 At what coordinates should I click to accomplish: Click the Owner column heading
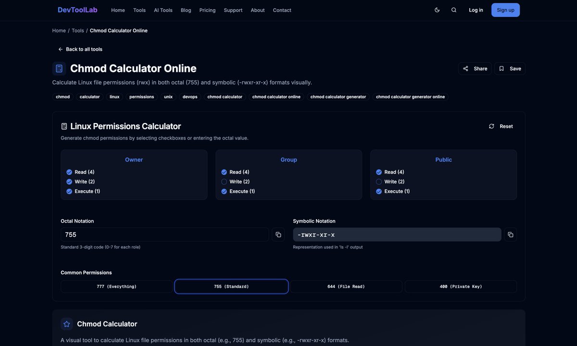(134, 160)
